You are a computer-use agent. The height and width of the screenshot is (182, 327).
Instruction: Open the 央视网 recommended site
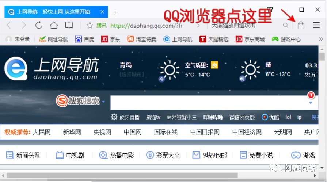click(x=102, y=132)
